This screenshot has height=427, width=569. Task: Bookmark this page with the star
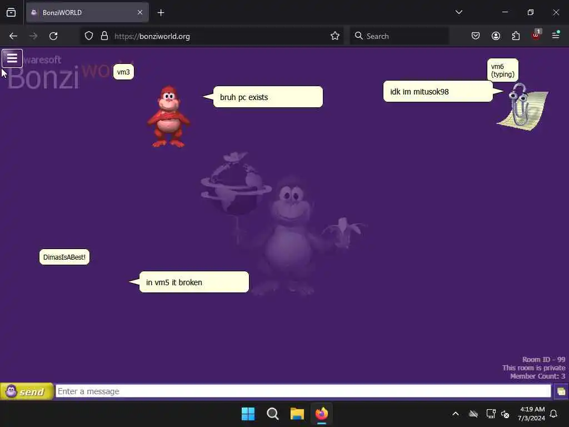[x=335, y=36]
